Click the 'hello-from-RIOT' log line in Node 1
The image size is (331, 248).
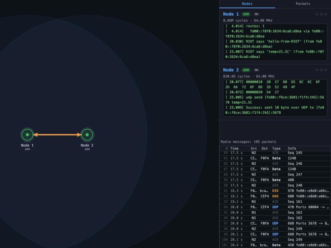pyautogui.click(x=274, y=44)
